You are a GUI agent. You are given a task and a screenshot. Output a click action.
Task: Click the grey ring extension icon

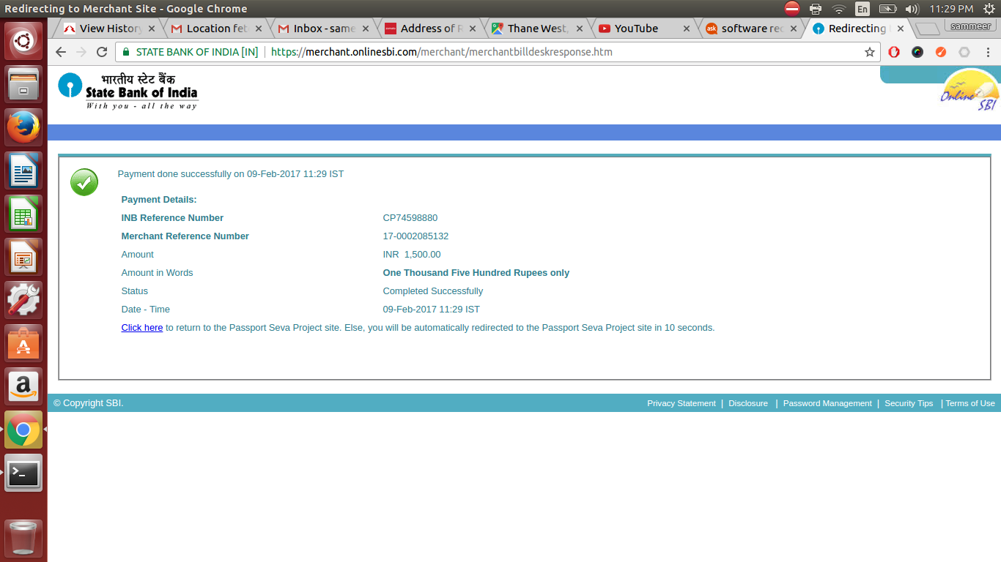tap(964, 52)
